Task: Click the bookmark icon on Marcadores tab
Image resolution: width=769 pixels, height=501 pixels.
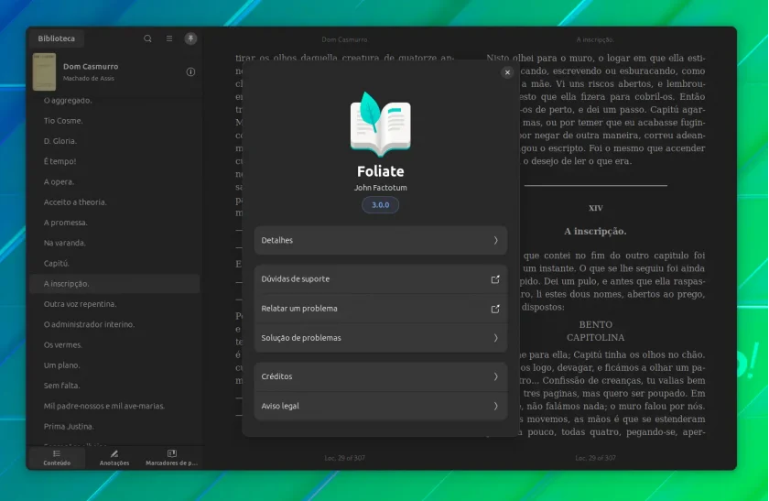Action: click(172, 453)
